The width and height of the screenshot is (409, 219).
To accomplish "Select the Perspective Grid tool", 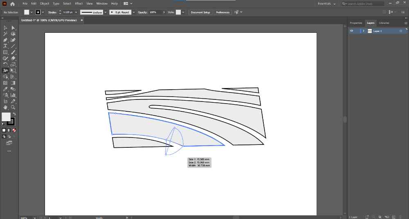I will point(13,77).
